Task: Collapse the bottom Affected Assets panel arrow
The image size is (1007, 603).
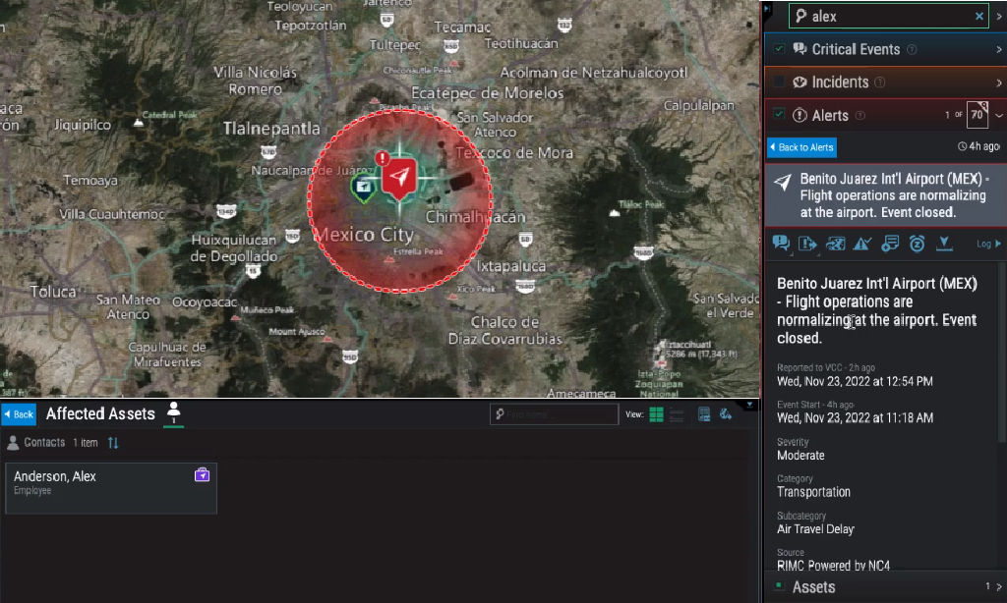Action: coord(749,405)
